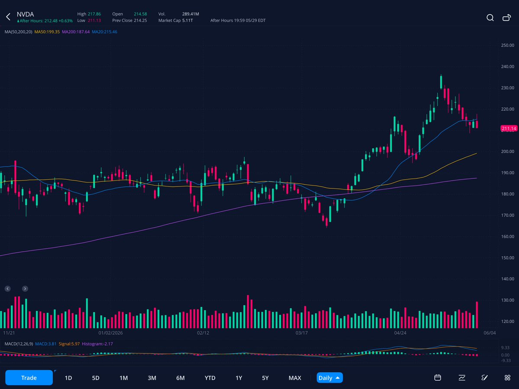Open the calendar date range icon
The image size is (519, 389).
[438, 377]
